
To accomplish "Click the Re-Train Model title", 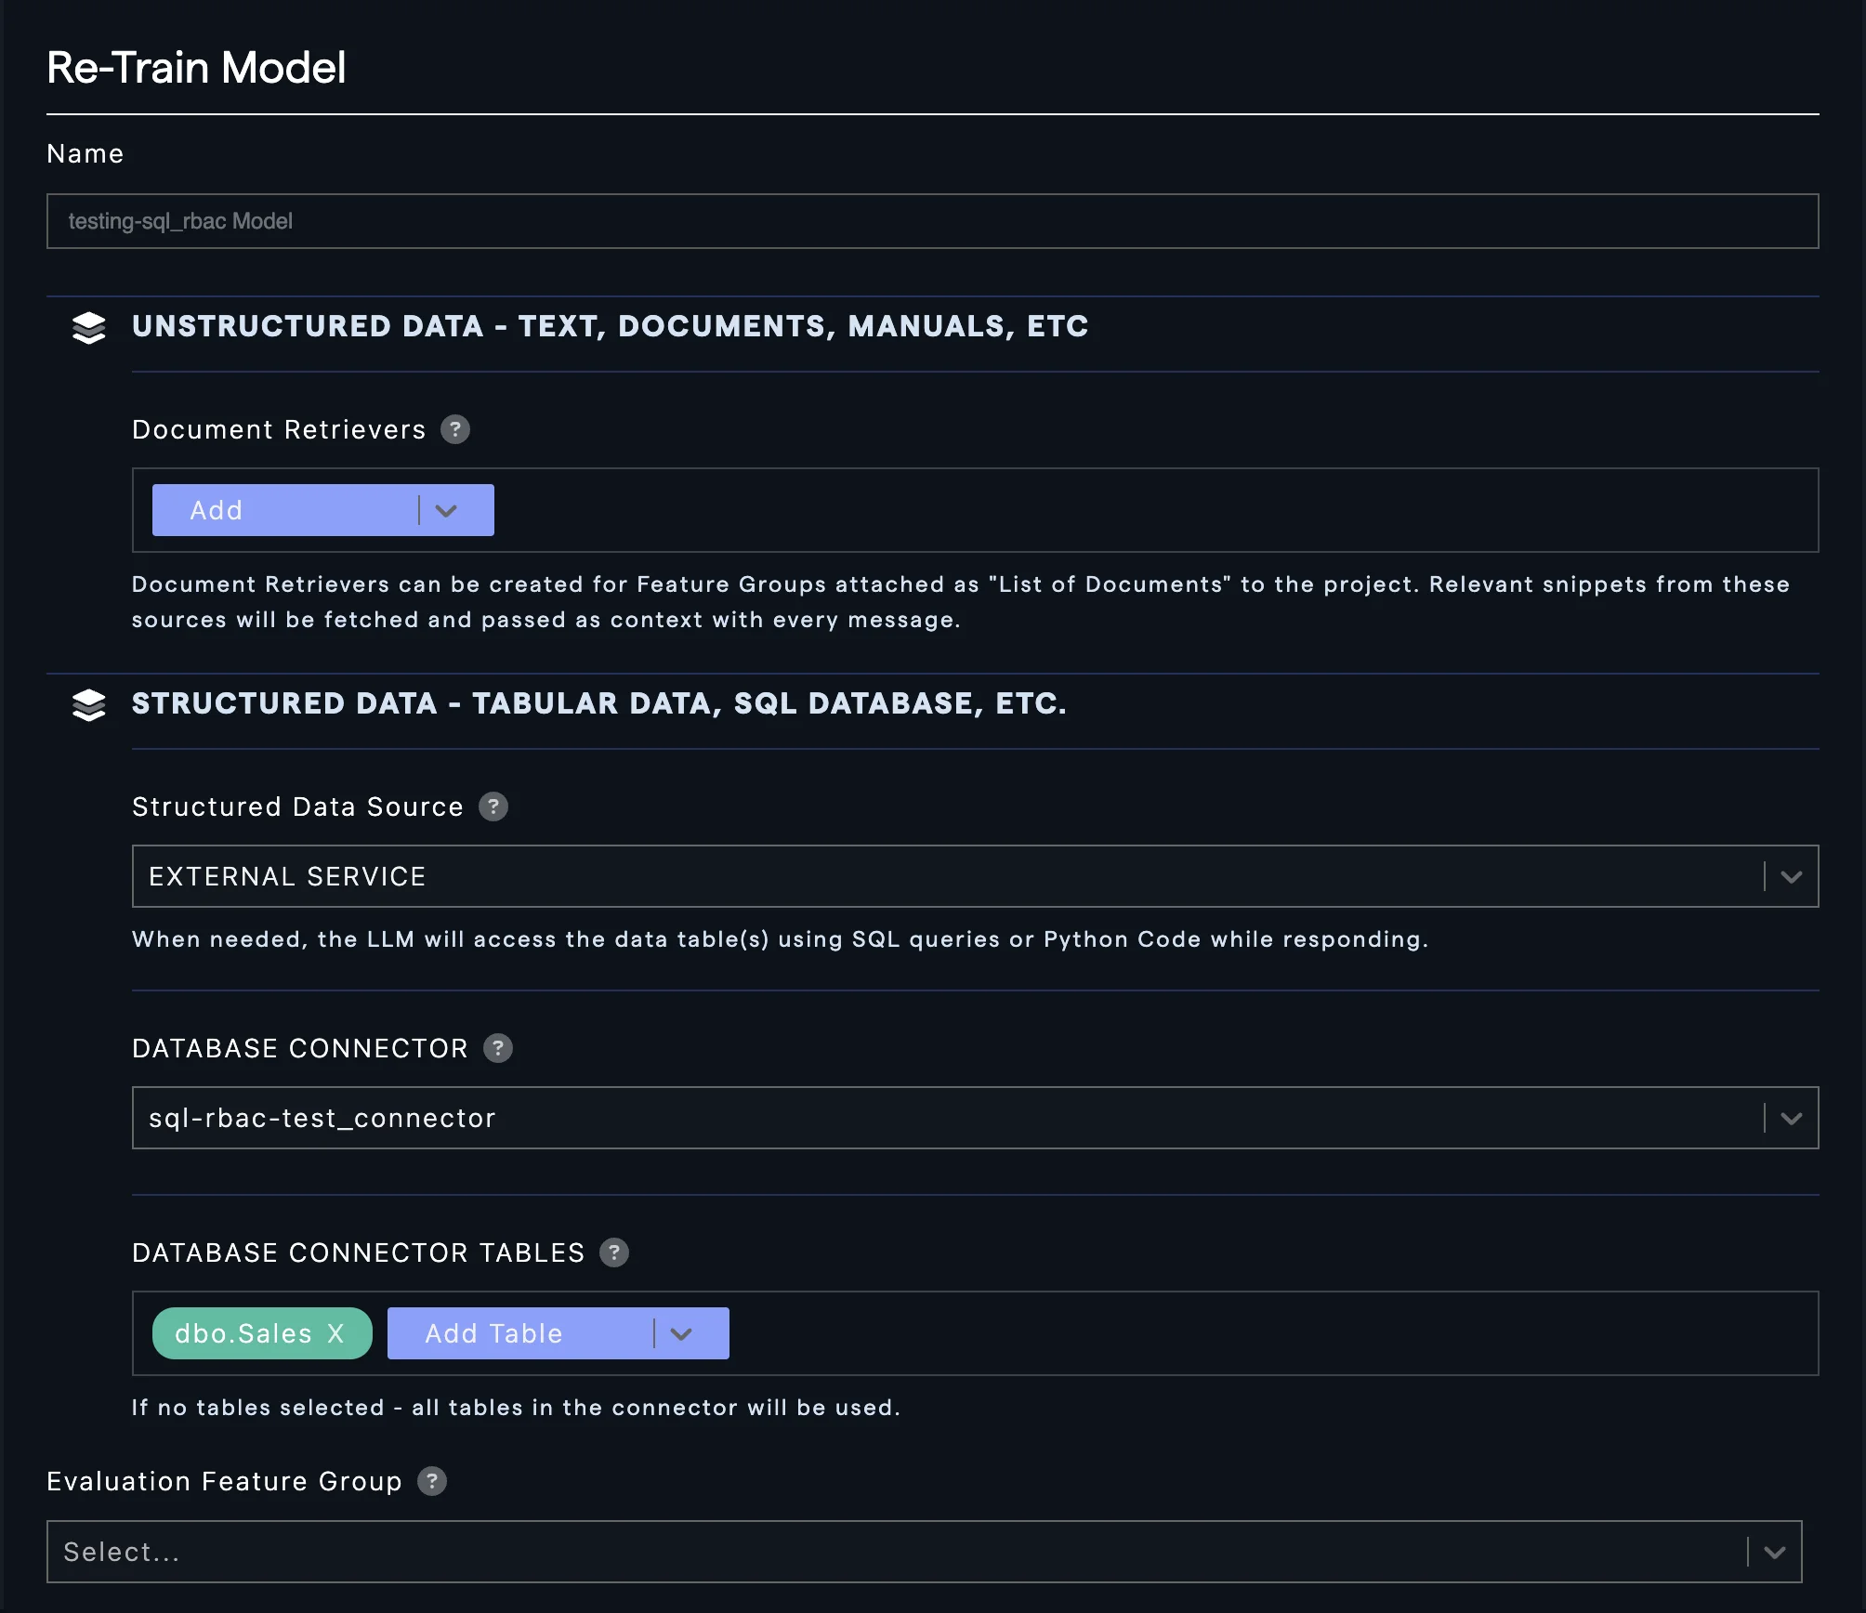I will click(196, 68).
